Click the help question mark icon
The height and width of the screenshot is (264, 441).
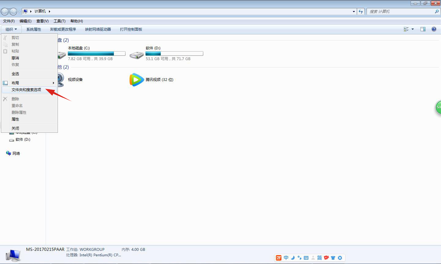pyautogui.click(x=434, y=29)
